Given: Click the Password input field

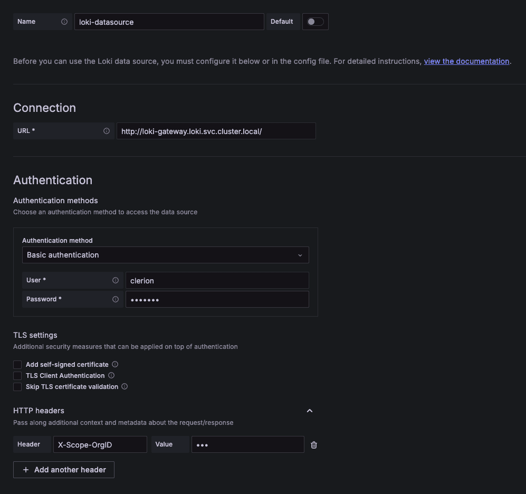Looking at the screenshot, I should (x=217, y=299).
